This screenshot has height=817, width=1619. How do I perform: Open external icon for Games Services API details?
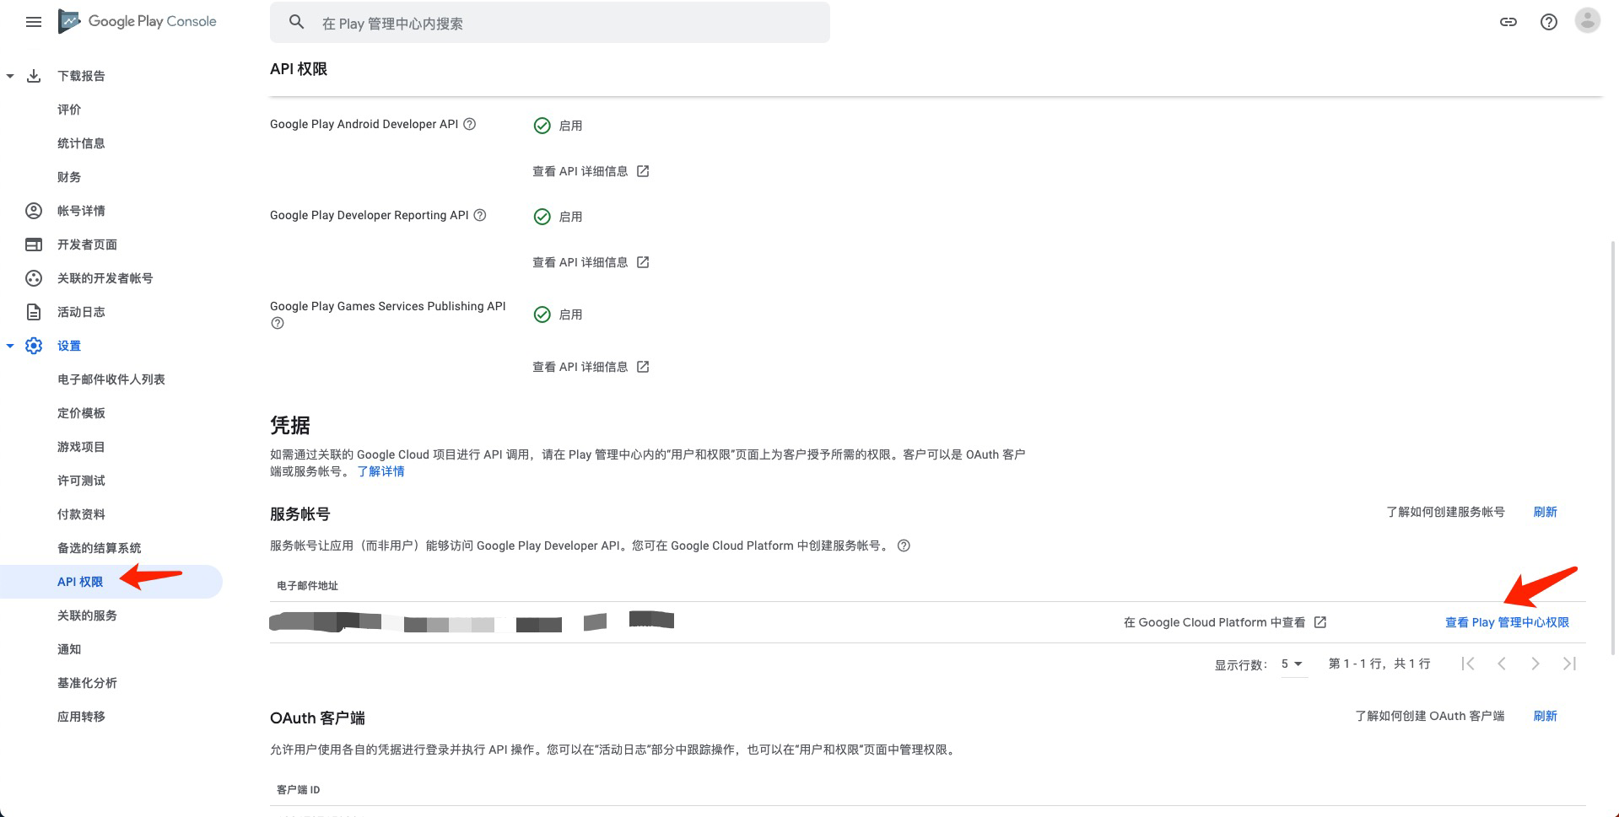coord(643,367)
